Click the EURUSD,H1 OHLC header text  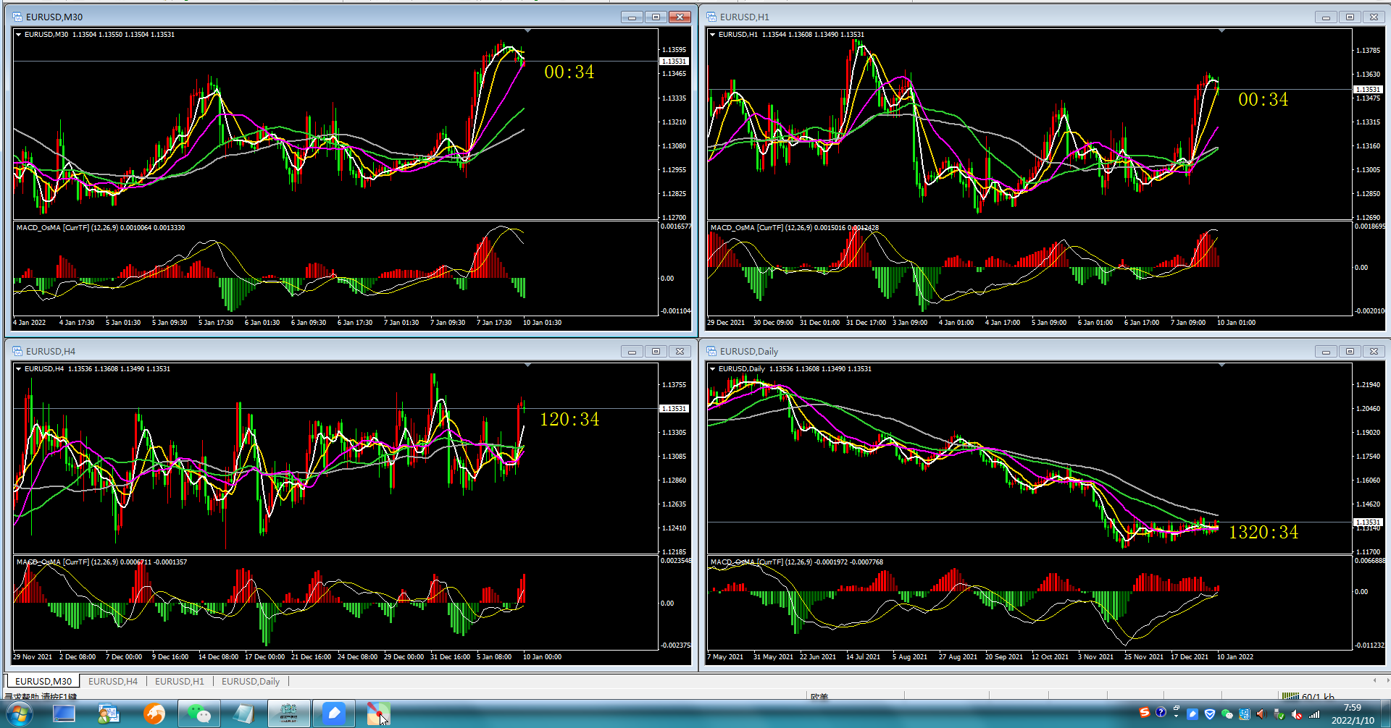(791, 35)
